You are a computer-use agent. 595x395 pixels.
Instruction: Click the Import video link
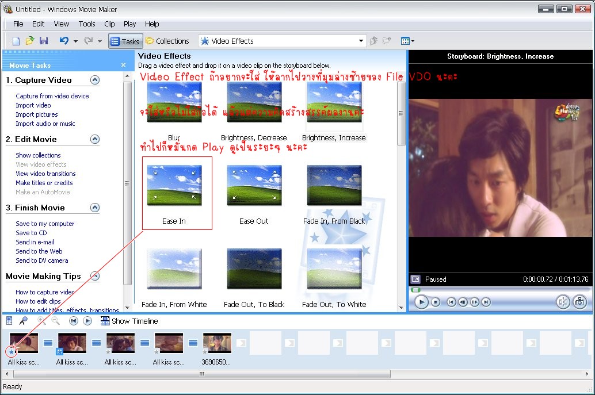click(33, 105)
